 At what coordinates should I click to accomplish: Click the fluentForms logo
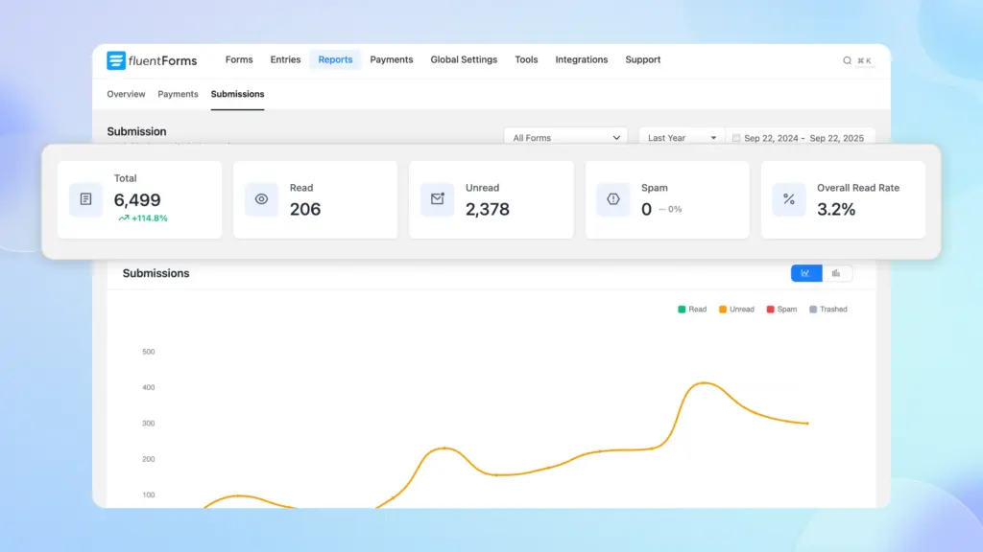click(x=152, y=60)
